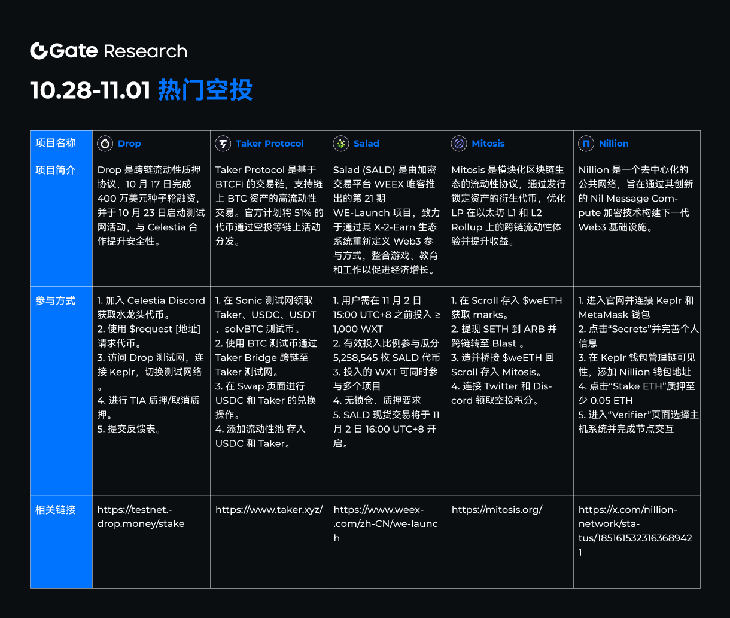This screenshot has width=730, height=618.
Task: Click the Taker Protocol logo icon
Action: (x=223, y=143)
